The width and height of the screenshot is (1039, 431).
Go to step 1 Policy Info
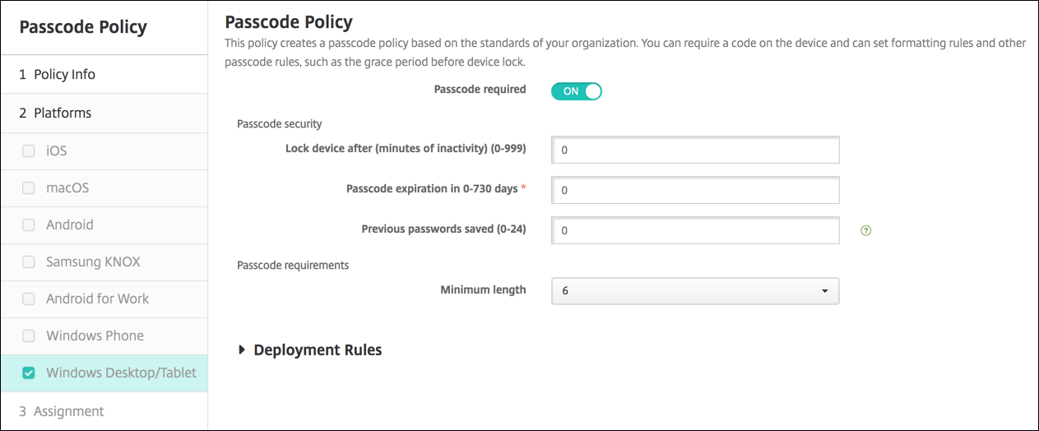click(x=57, y=74)
